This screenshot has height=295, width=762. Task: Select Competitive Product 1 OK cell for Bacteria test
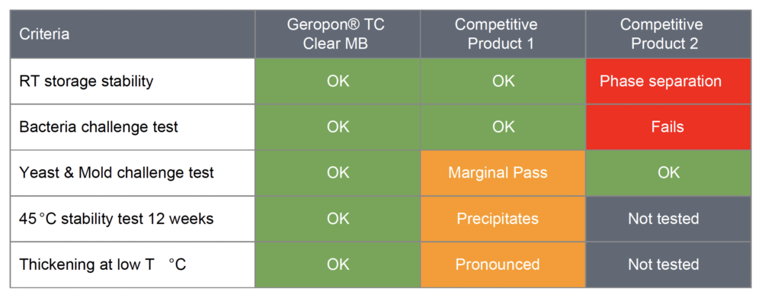503,127
